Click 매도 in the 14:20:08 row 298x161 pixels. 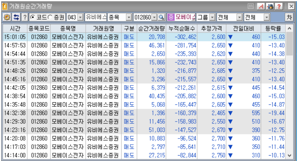[129, 138]
